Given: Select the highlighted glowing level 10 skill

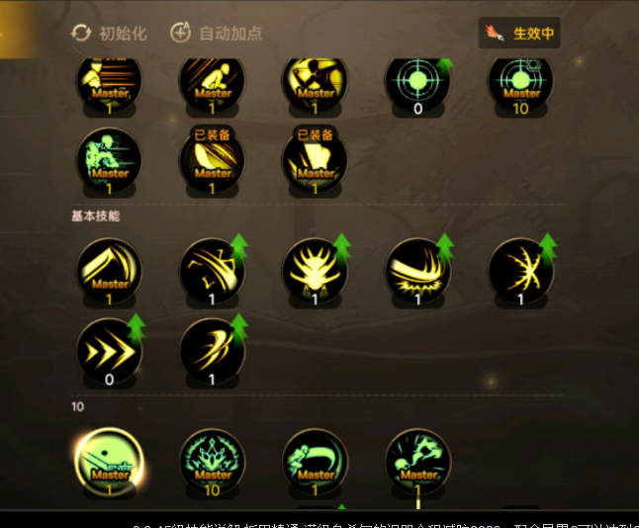Looking at the screenshot, I should coord(109,463).
